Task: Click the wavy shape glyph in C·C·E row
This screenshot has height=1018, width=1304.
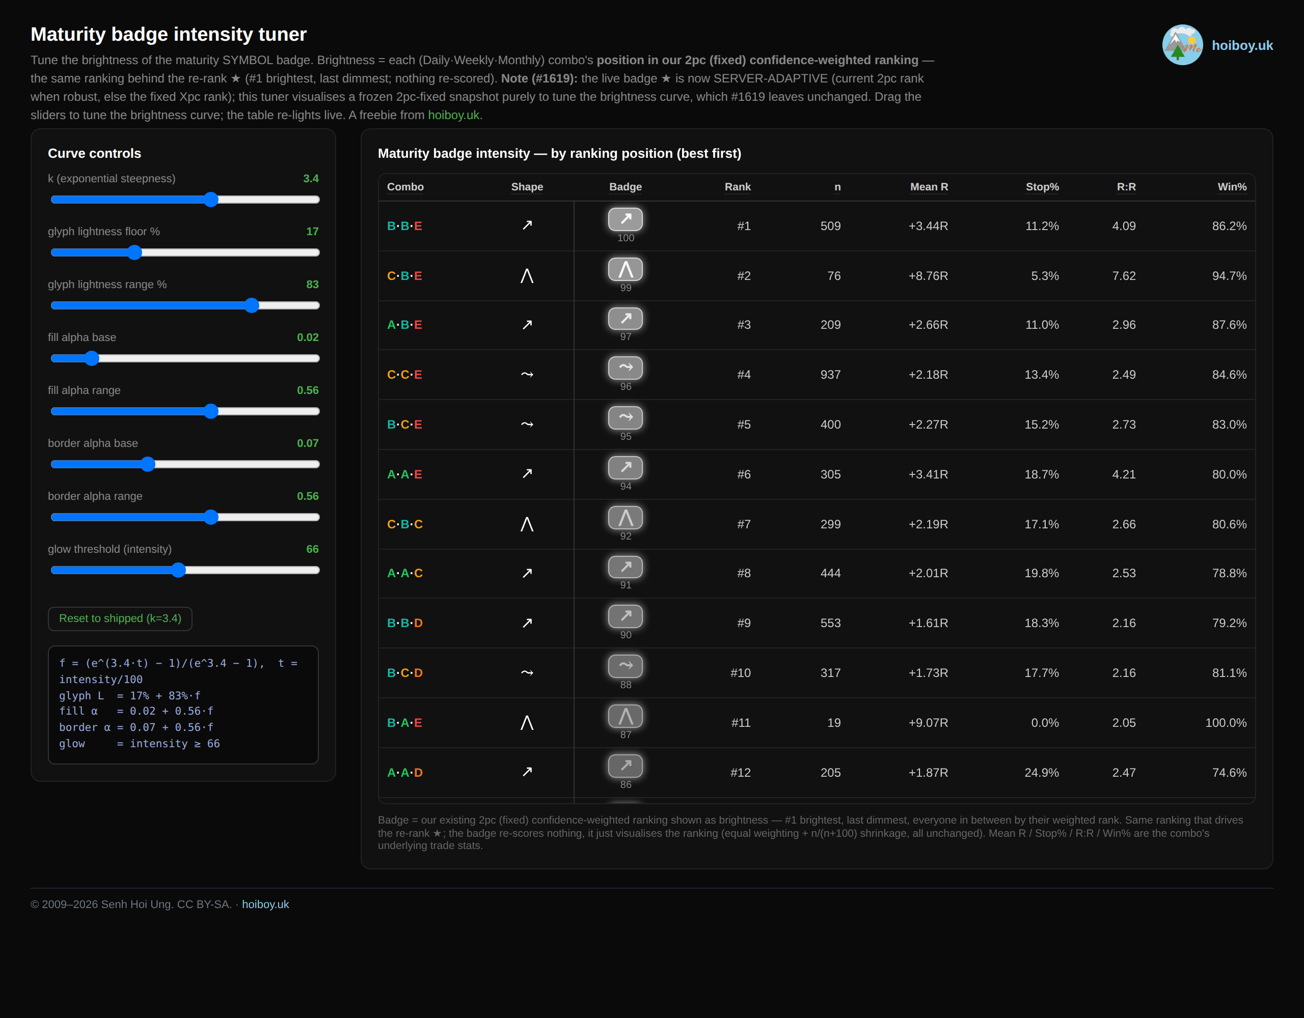Action: pos(527,375)
